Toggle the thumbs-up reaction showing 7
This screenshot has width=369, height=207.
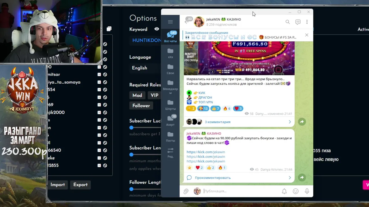(215, 108)
